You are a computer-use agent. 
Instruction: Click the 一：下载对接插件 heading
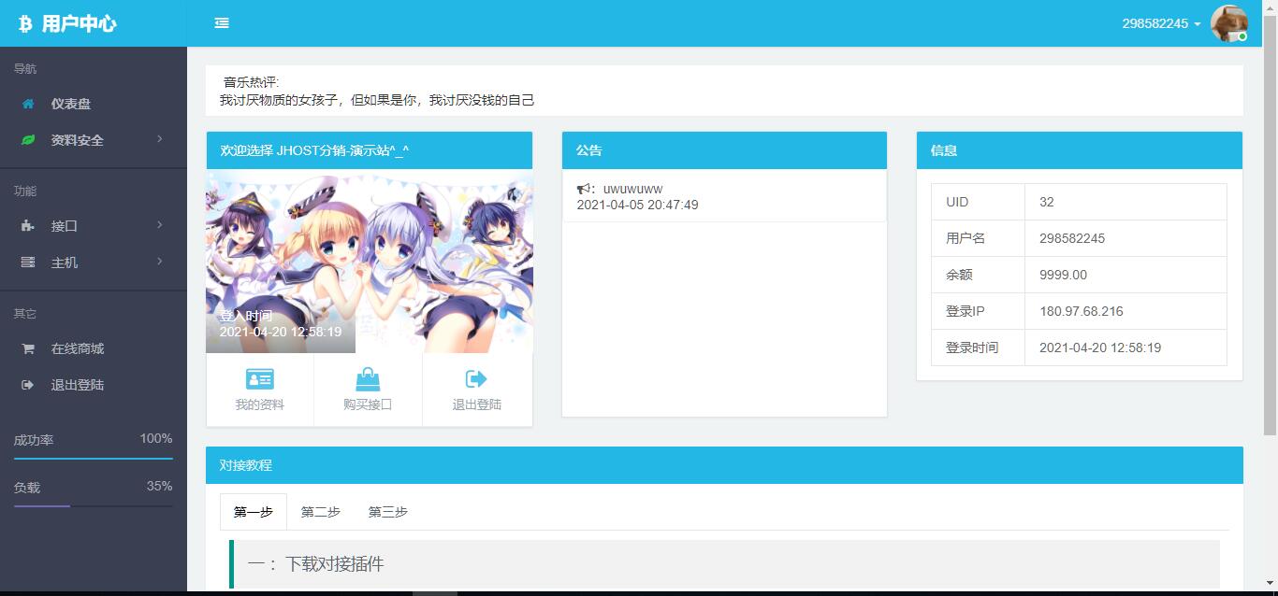(315, 563)
